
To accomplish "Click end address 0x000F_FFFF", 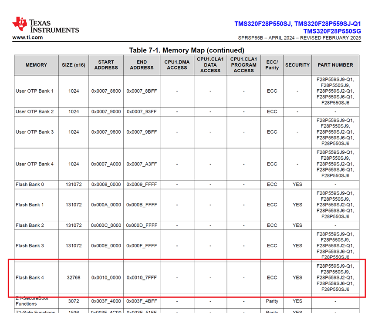I will (142, 246).
